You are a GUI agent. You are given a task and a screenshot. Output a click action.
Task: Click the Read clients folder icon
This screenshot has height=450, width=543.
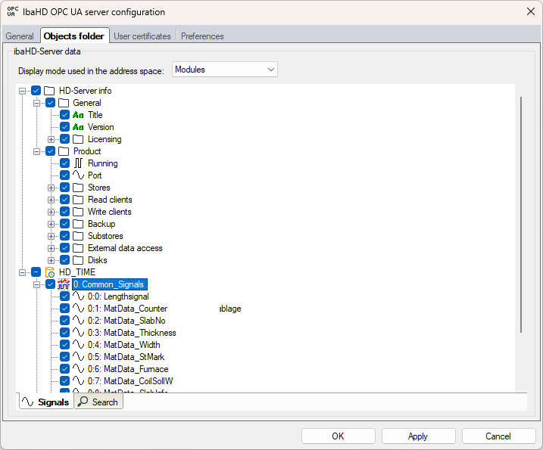click(x=78, y=200)
